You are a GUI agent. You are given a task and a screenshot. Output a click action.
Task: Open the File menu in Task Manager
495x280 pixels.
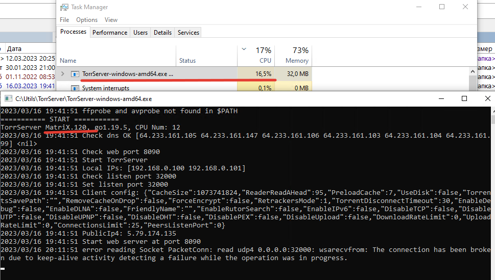click(x=64, y=20)
